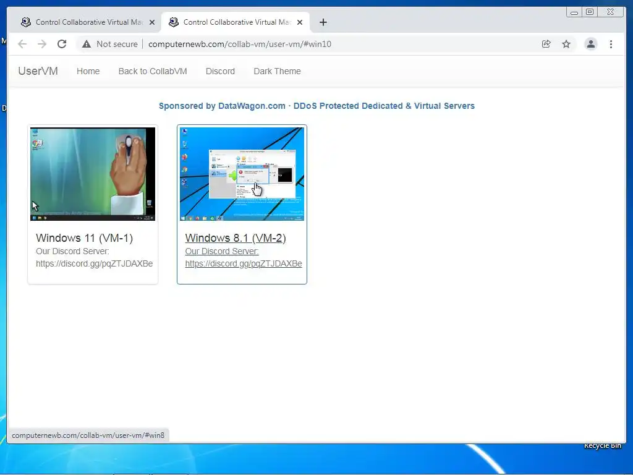
Task: Close the active second browser tab
Action: (x=300, y=22)
